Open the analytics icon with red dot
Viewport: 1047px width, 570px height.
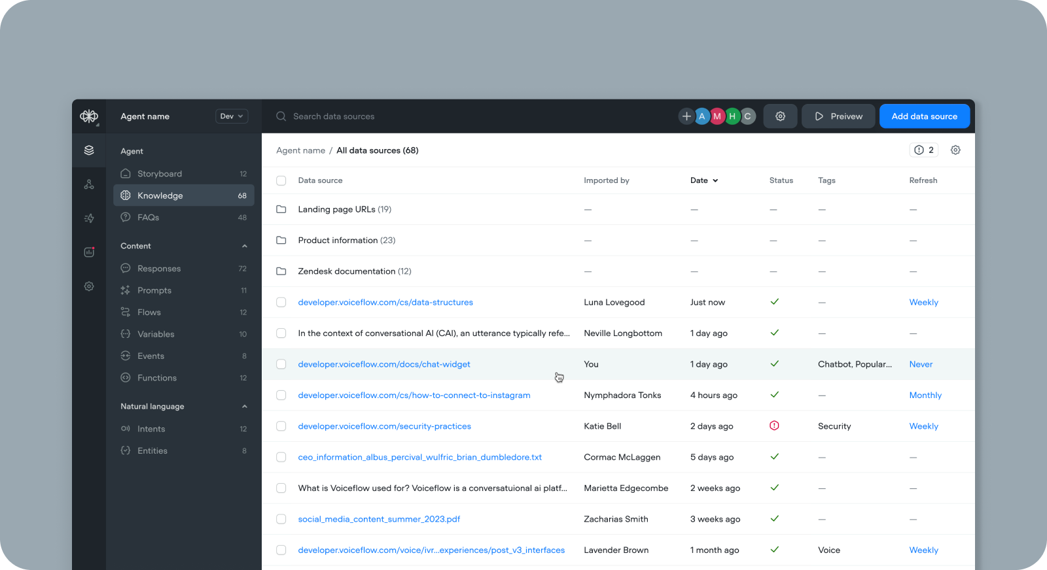coord(89,252)
